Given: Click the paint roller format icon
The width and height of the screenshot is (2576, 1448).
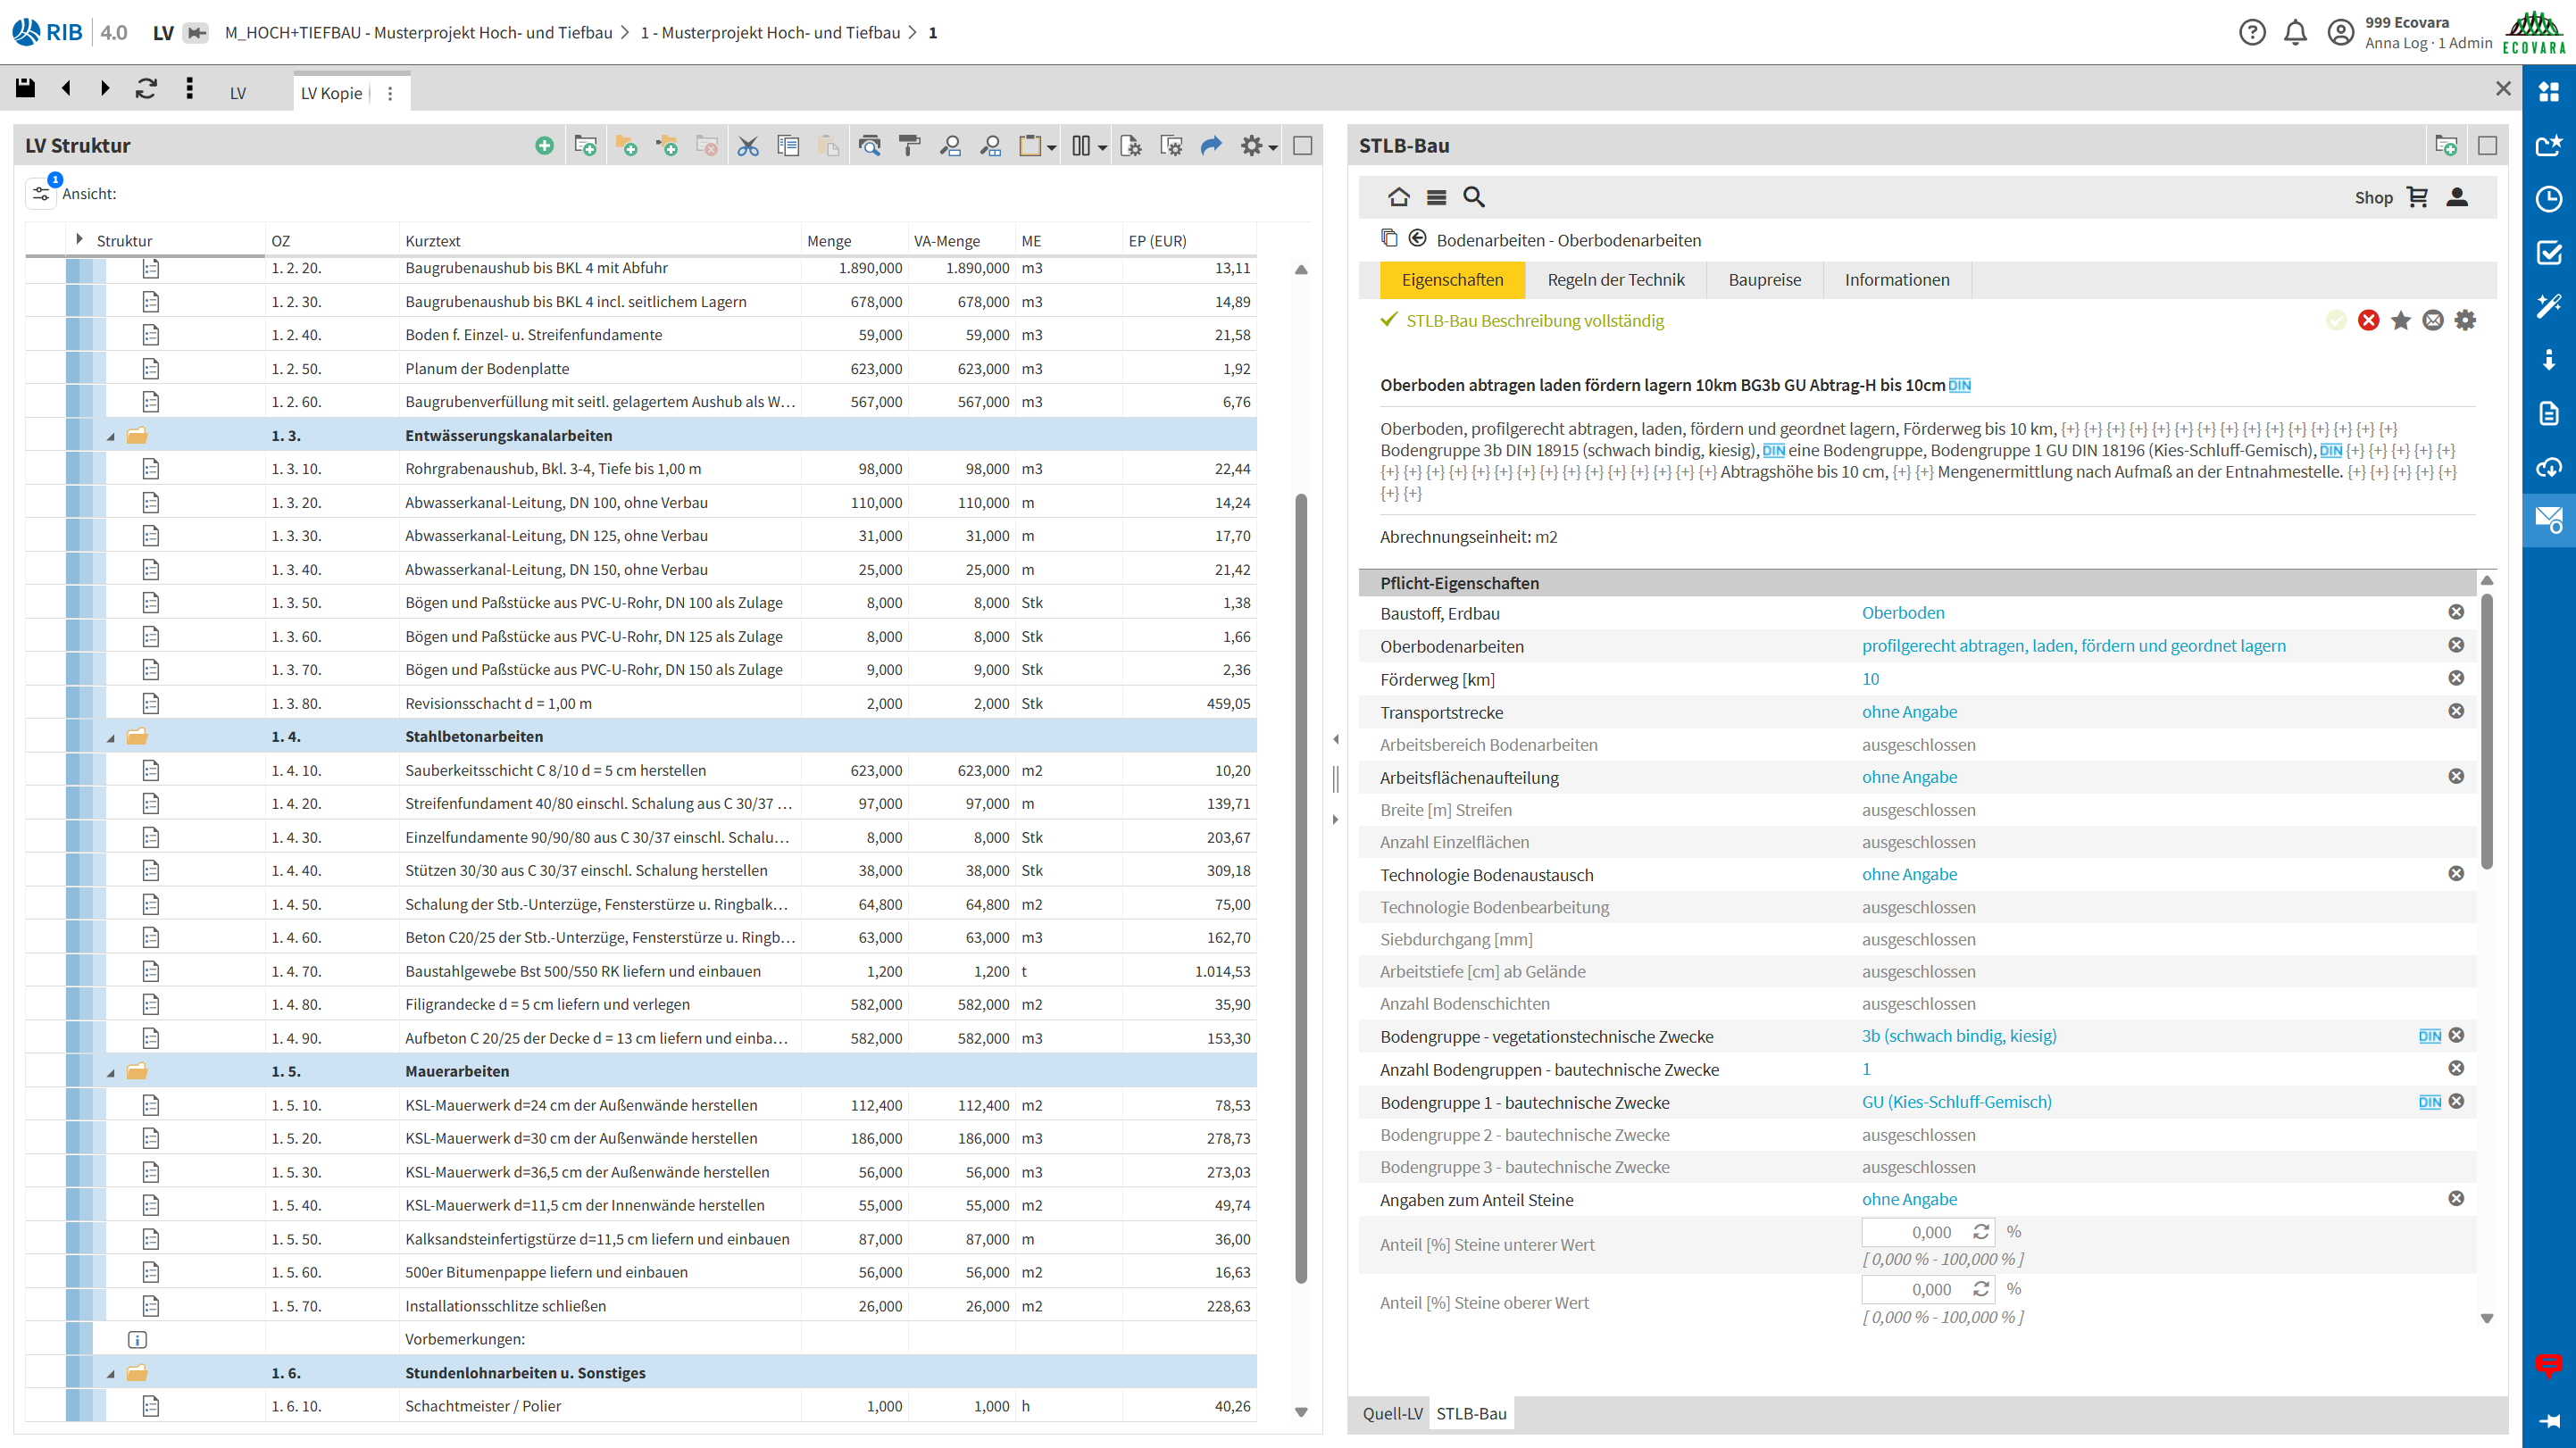Looking at the screenshot, I should 909,146.
